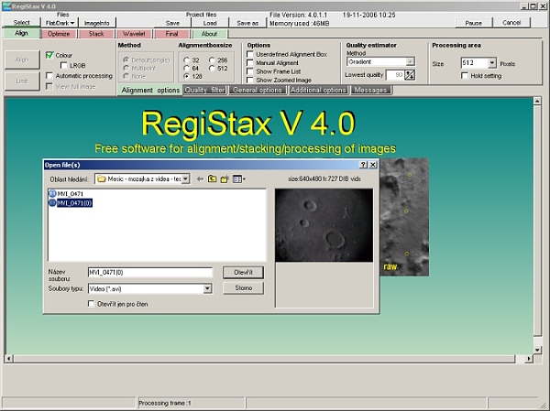
Task: Click the ImageInfo button
Action: 97,23
